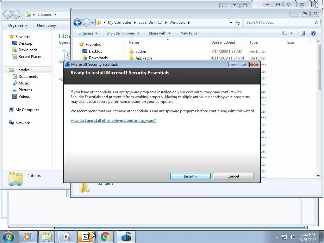This screenshot has height=243, width=324.
Task: Open Recent Places in Libraries sidebar
Action: (30, 56)
